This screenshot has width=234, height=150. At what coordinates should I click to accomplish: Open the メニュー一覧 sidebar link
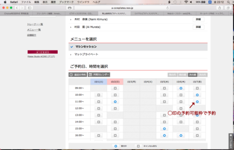34,30
